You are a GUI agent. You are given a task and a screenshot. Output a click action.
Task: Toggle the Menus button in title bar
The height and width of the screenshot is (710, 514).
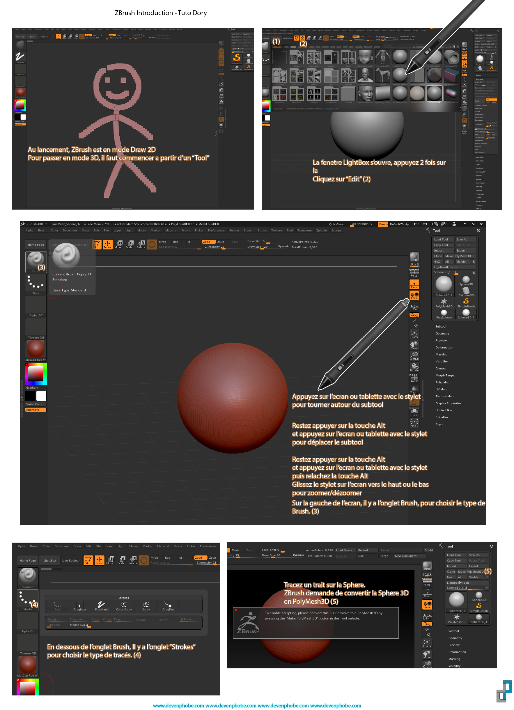point(383,224)
